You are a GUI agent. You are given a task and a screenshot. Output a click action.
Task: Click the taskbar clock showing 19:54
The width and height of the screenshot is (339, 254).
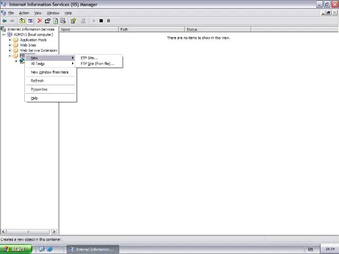coord(330,249)
